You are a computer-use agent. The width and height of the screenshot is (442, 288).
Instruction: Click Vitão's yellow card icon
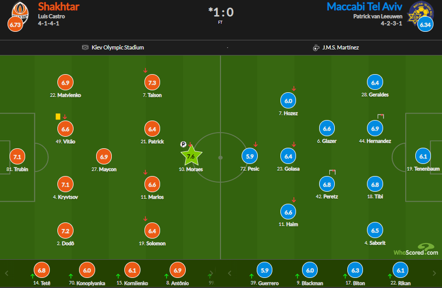pyautogui.click(x=58, y=117)
